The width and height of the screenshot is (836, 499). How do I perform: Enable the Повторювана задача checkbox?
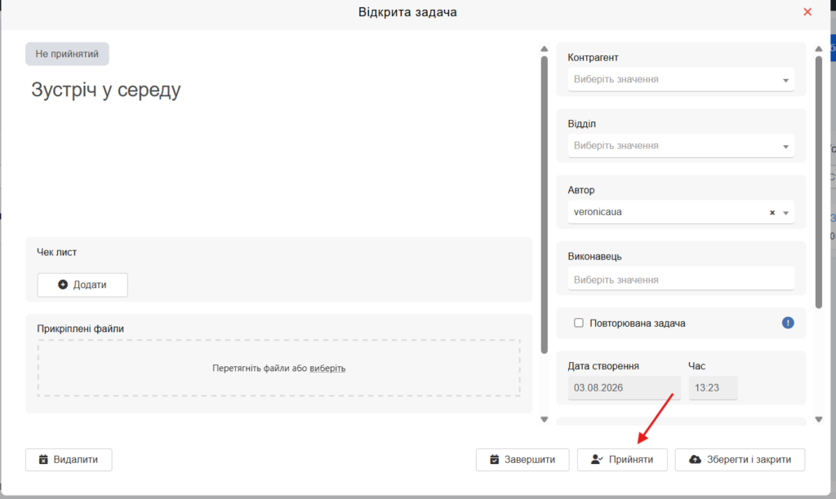click(x=579, y=323)
